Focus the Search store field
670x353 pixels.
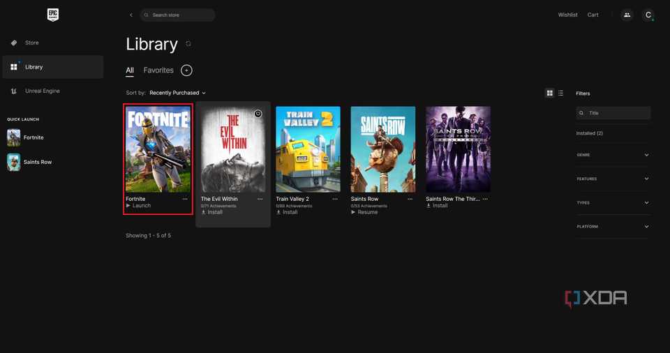(x=178, y=15)
